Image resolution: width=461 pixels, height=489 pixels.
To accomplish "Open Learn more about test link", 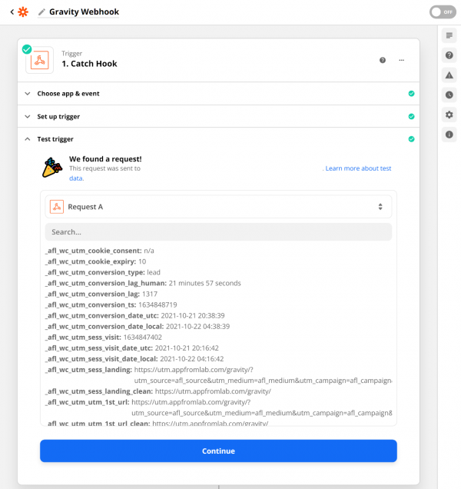I will pyautogui.click(x=358, y=168).
